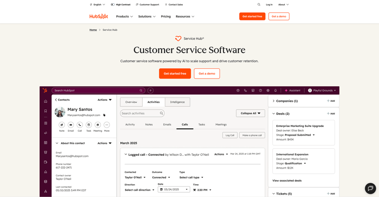Open the help question mark icon
Image resolution: width=379 pixels, height=197 pixels.
[260, 90]
